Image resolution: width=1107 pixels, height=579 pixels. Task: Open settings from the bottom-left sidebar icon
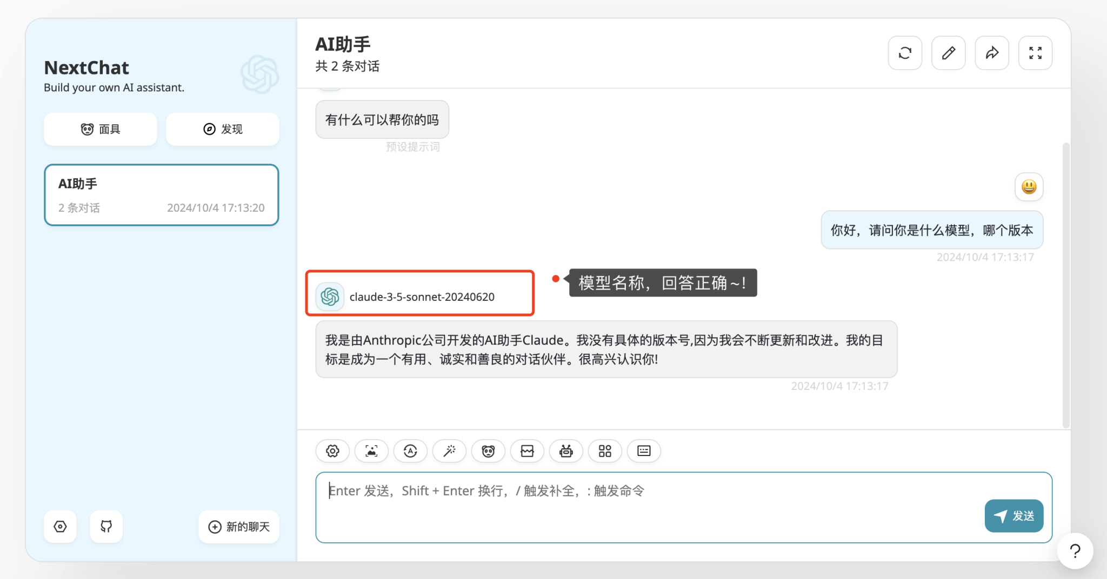[x=60, y=527]
